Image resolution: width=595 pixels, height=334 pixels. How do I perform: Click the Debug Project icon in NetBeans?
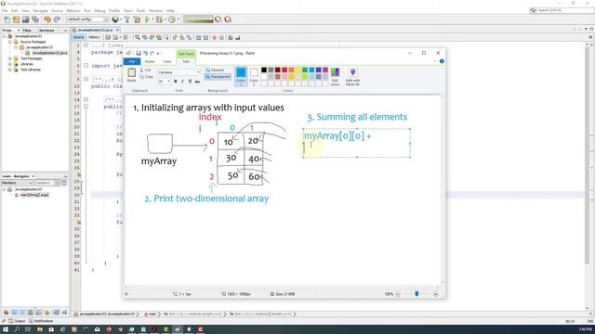tap(159, 19)
